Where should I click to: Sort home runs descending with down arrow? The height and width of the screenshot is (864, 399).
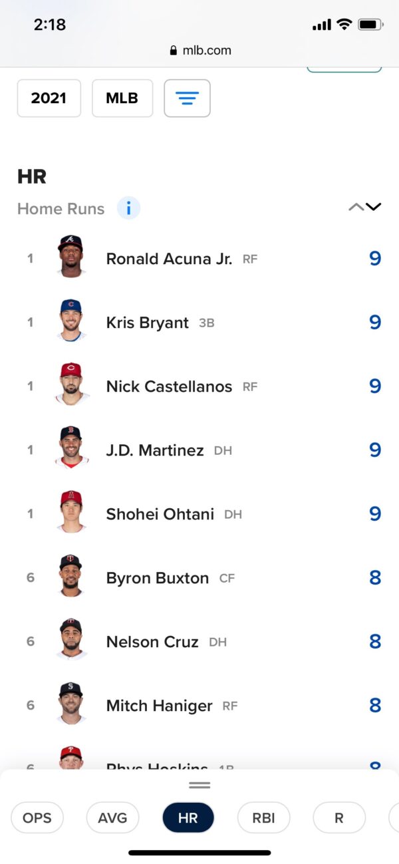[x=374, y=207]
